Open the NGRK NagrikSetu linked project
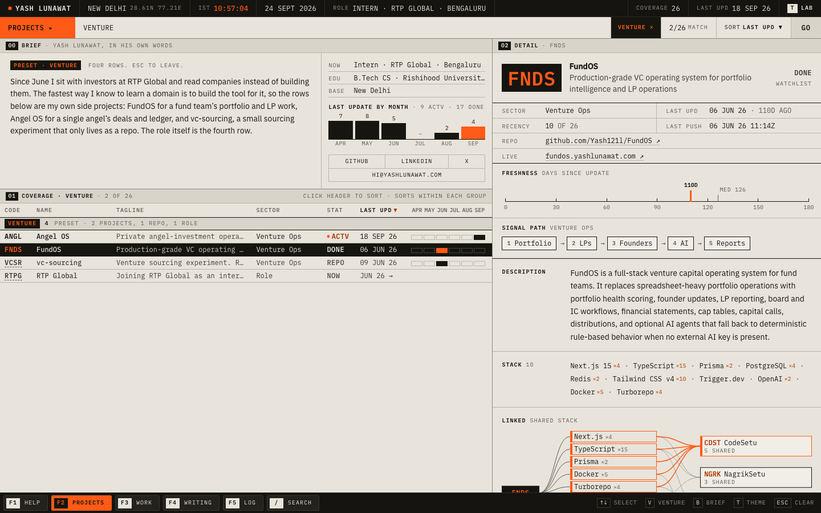This screenshot has width=821, height=513. tap(756, 478)
